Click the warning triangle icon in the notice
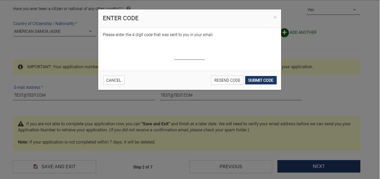This screenshot has height=179, width=380. tap(21, 124)
